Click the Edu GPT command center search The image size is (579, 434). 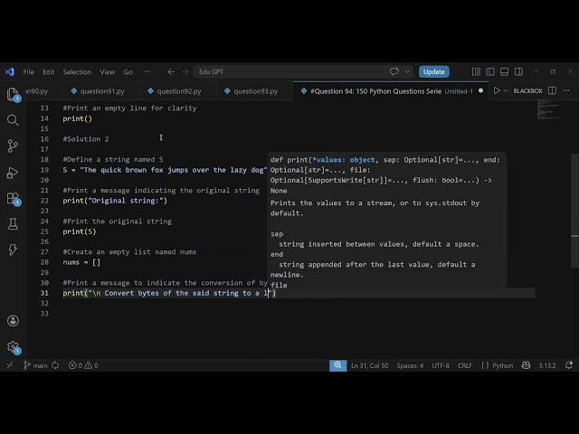point(289,71)
